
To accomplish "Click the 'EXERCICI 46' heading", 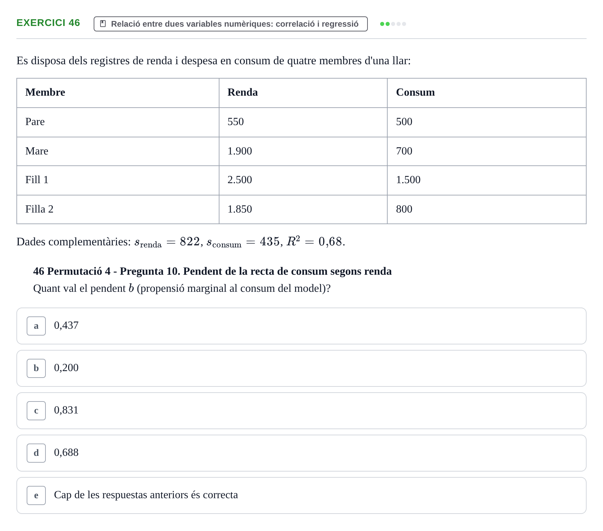I will 48,23.
